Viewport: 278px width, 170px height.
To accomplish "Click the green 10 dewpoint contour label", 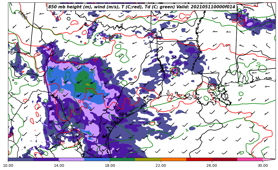I will (x=258, y=64).
